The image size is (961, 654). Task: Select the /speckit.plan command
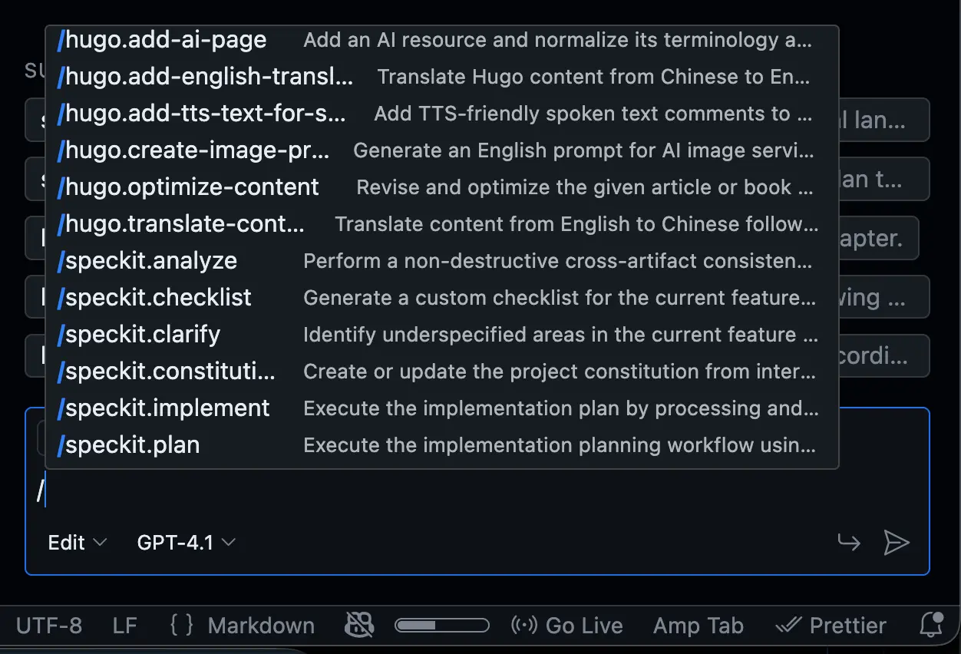pos(128,444)
